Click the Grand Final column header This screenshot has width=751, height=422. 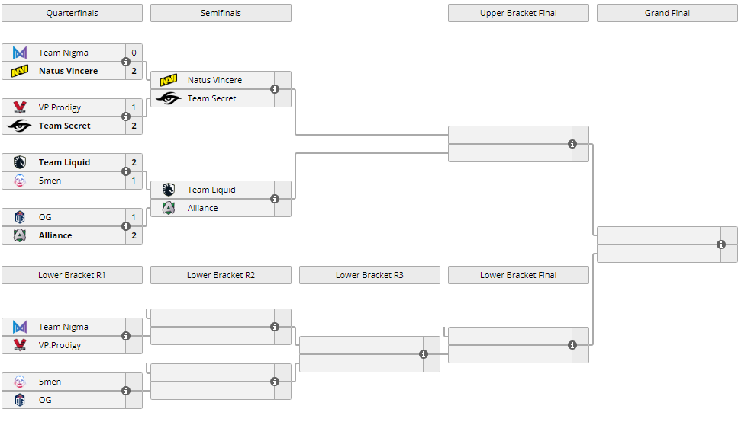pos(667,13)
